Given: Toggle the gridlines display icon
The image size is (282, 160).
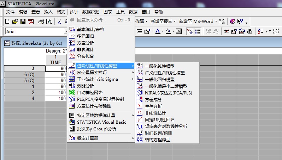Looking at the screenshot, I should [198, 32].
